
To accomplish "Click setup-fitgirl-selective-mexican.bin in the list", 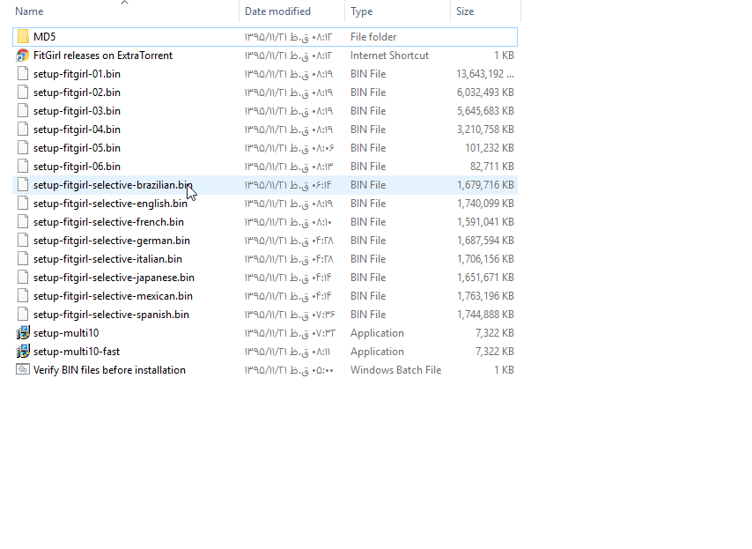I will point(113,296).
